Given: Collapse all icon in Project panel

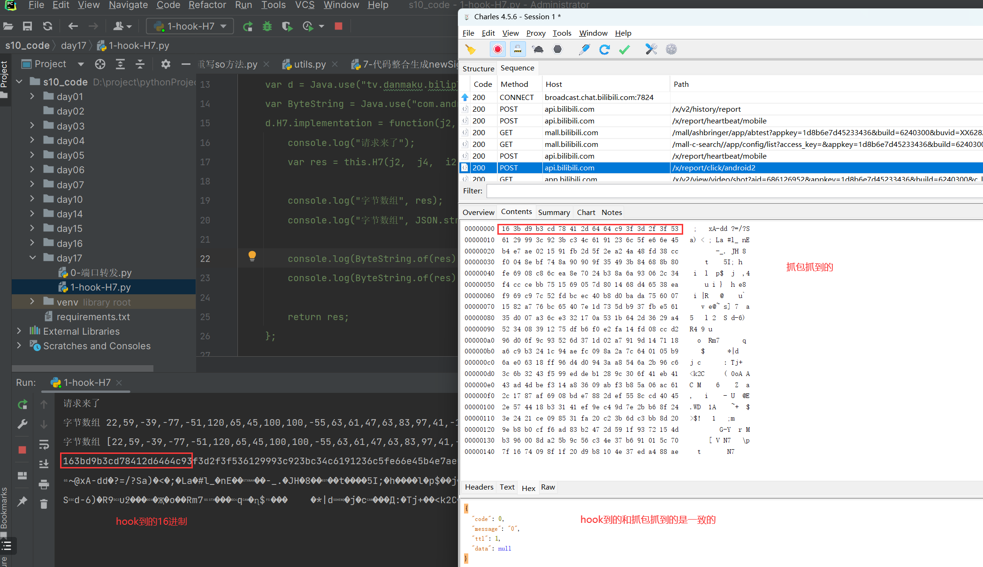Looking at the screenshot, I should 140,64.
